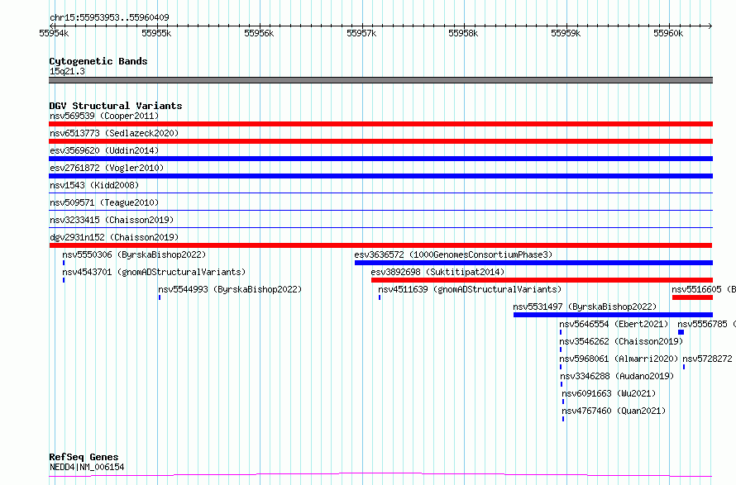736x485 pixels.
Task: Click the 15q21.3 band name text
Action: coord(67,71)
